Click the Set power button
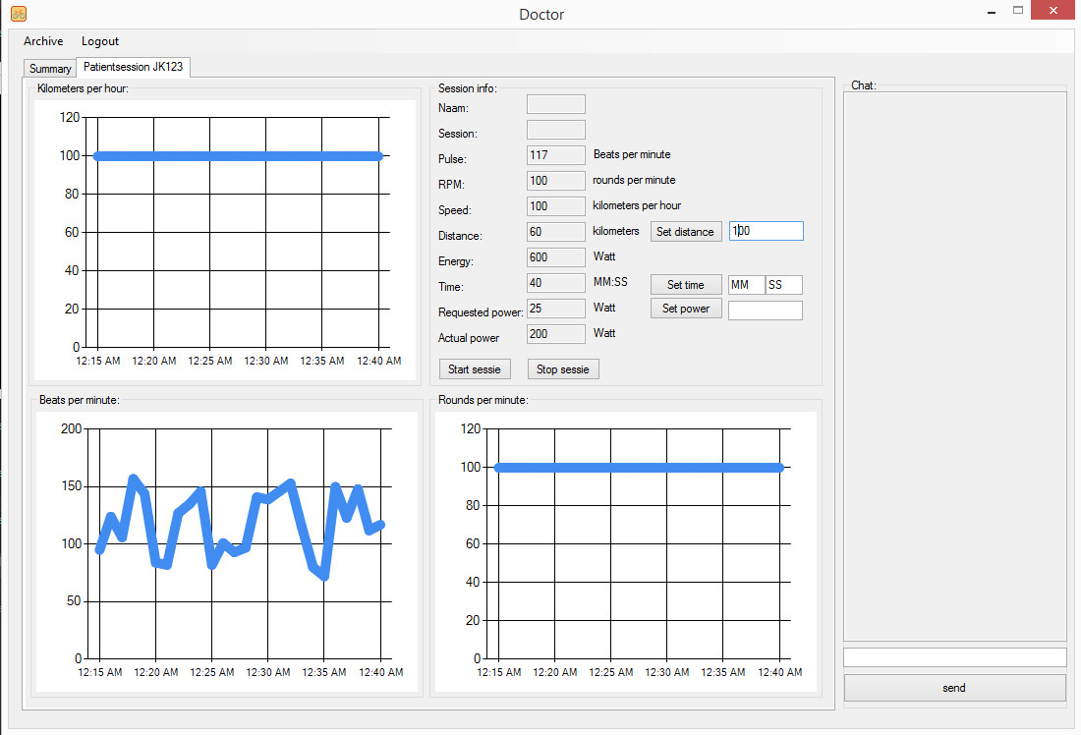This screenshot has width=1081, height=735. pyautogui.click(x=685, y=309)
